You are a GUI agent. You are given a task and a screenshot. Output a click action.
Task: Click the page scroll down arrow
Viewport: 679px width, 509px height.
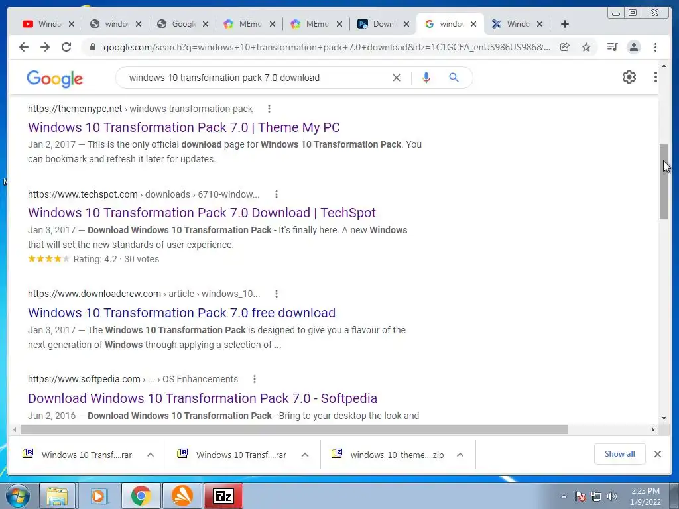click(x=664, y=418)
